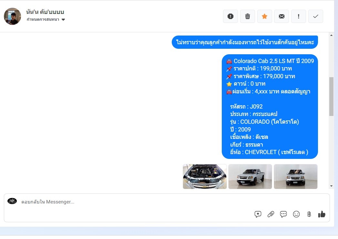The width and height of the screenshot is (338, 239).
Task: Mark conversation as spam icon
Action: pyautogui.click(x=230, y=16)
